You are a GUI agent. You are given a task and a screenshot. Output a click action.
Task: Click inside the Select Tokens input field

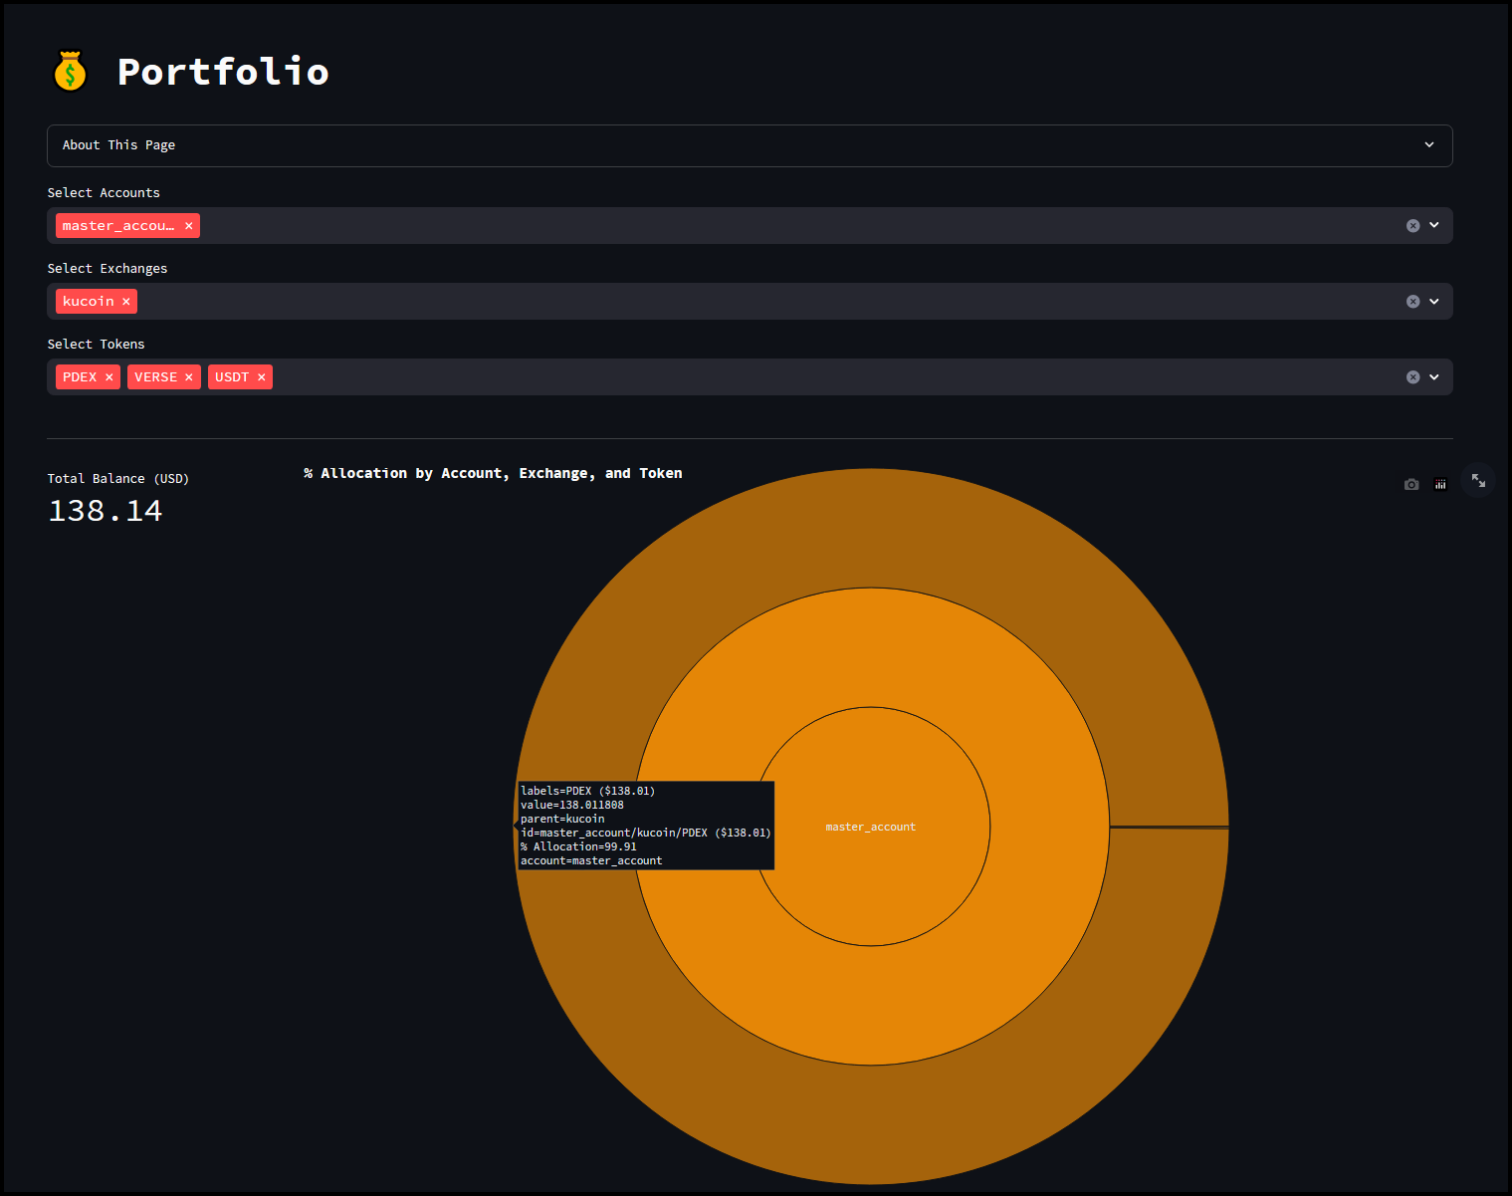pyautogui.click(x=796, y=377)
